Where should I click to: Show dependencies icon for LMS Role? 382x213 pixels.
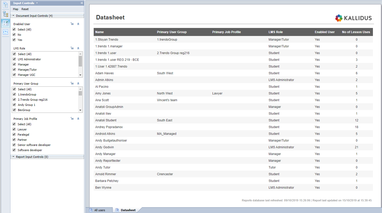[x=72, y=48]
